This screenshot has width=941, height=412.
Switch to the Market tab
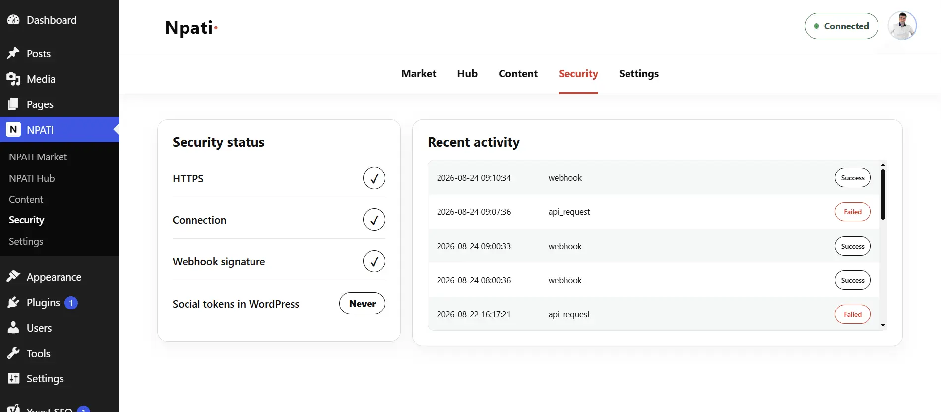point(419,74)
